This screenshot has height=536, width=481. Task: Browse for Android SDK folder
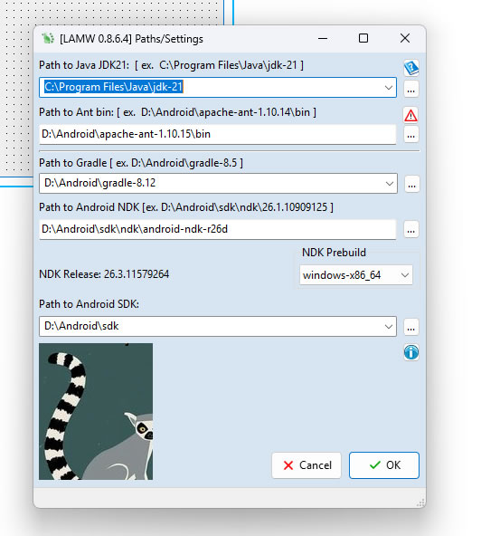click(411, 328)
